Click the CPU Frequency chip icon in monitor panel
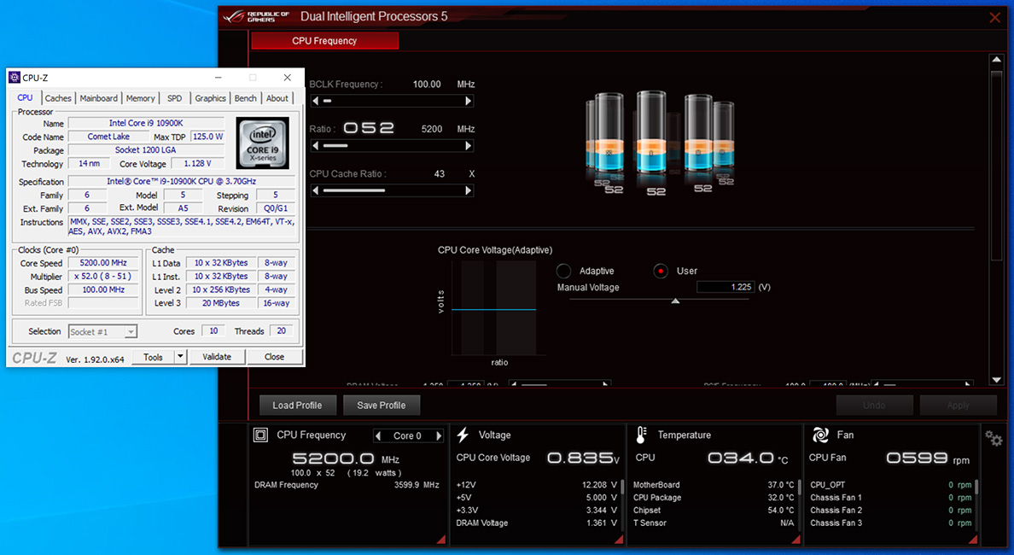1014x555 pixels. 260,435
